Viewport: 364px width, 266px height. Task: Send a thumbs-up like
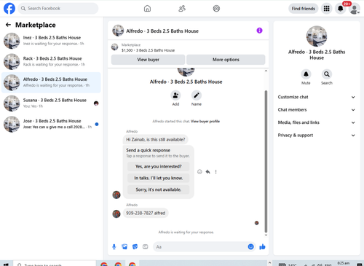tap(262, 247)
